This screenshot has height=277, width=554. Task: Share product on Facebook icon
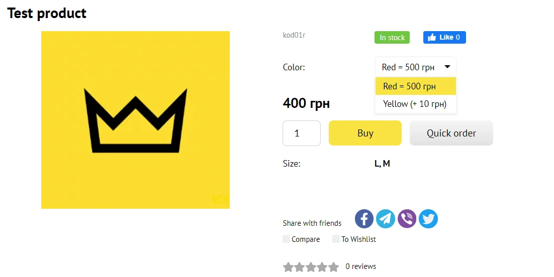364,219
